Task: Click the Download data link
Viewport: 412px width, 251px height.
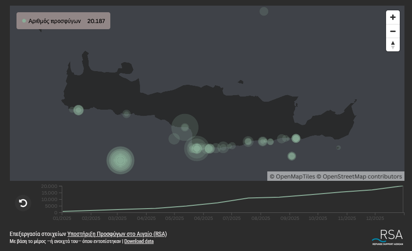Action: (x=139, y=242)
